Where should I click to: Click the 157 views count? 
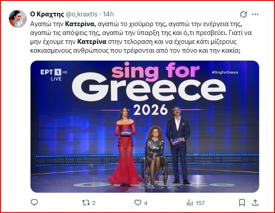point(200,203)
